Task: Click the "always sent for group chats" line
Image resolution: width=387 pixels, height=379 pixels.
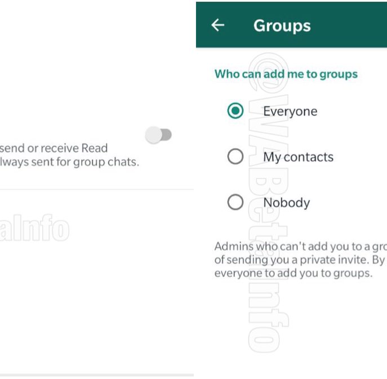Action: click(69, 162)
